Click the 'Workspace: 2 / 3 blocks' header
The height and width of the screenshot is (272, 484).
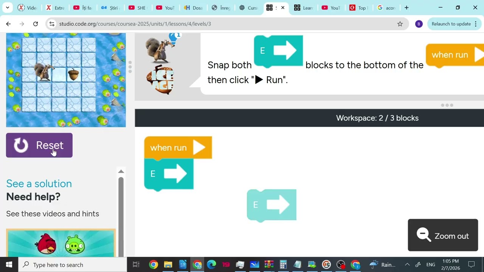(x=377, y=118)
